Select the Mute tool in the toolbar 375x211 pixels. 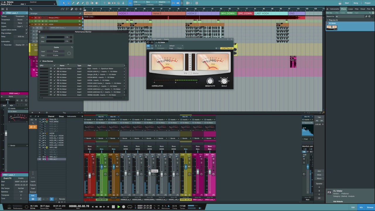pos(87,3)
